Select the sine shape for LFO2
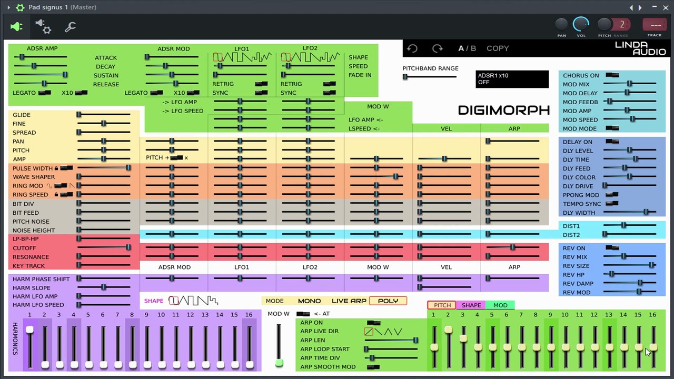The height and width of the screenshot is (379, 674). pos(286,57)
